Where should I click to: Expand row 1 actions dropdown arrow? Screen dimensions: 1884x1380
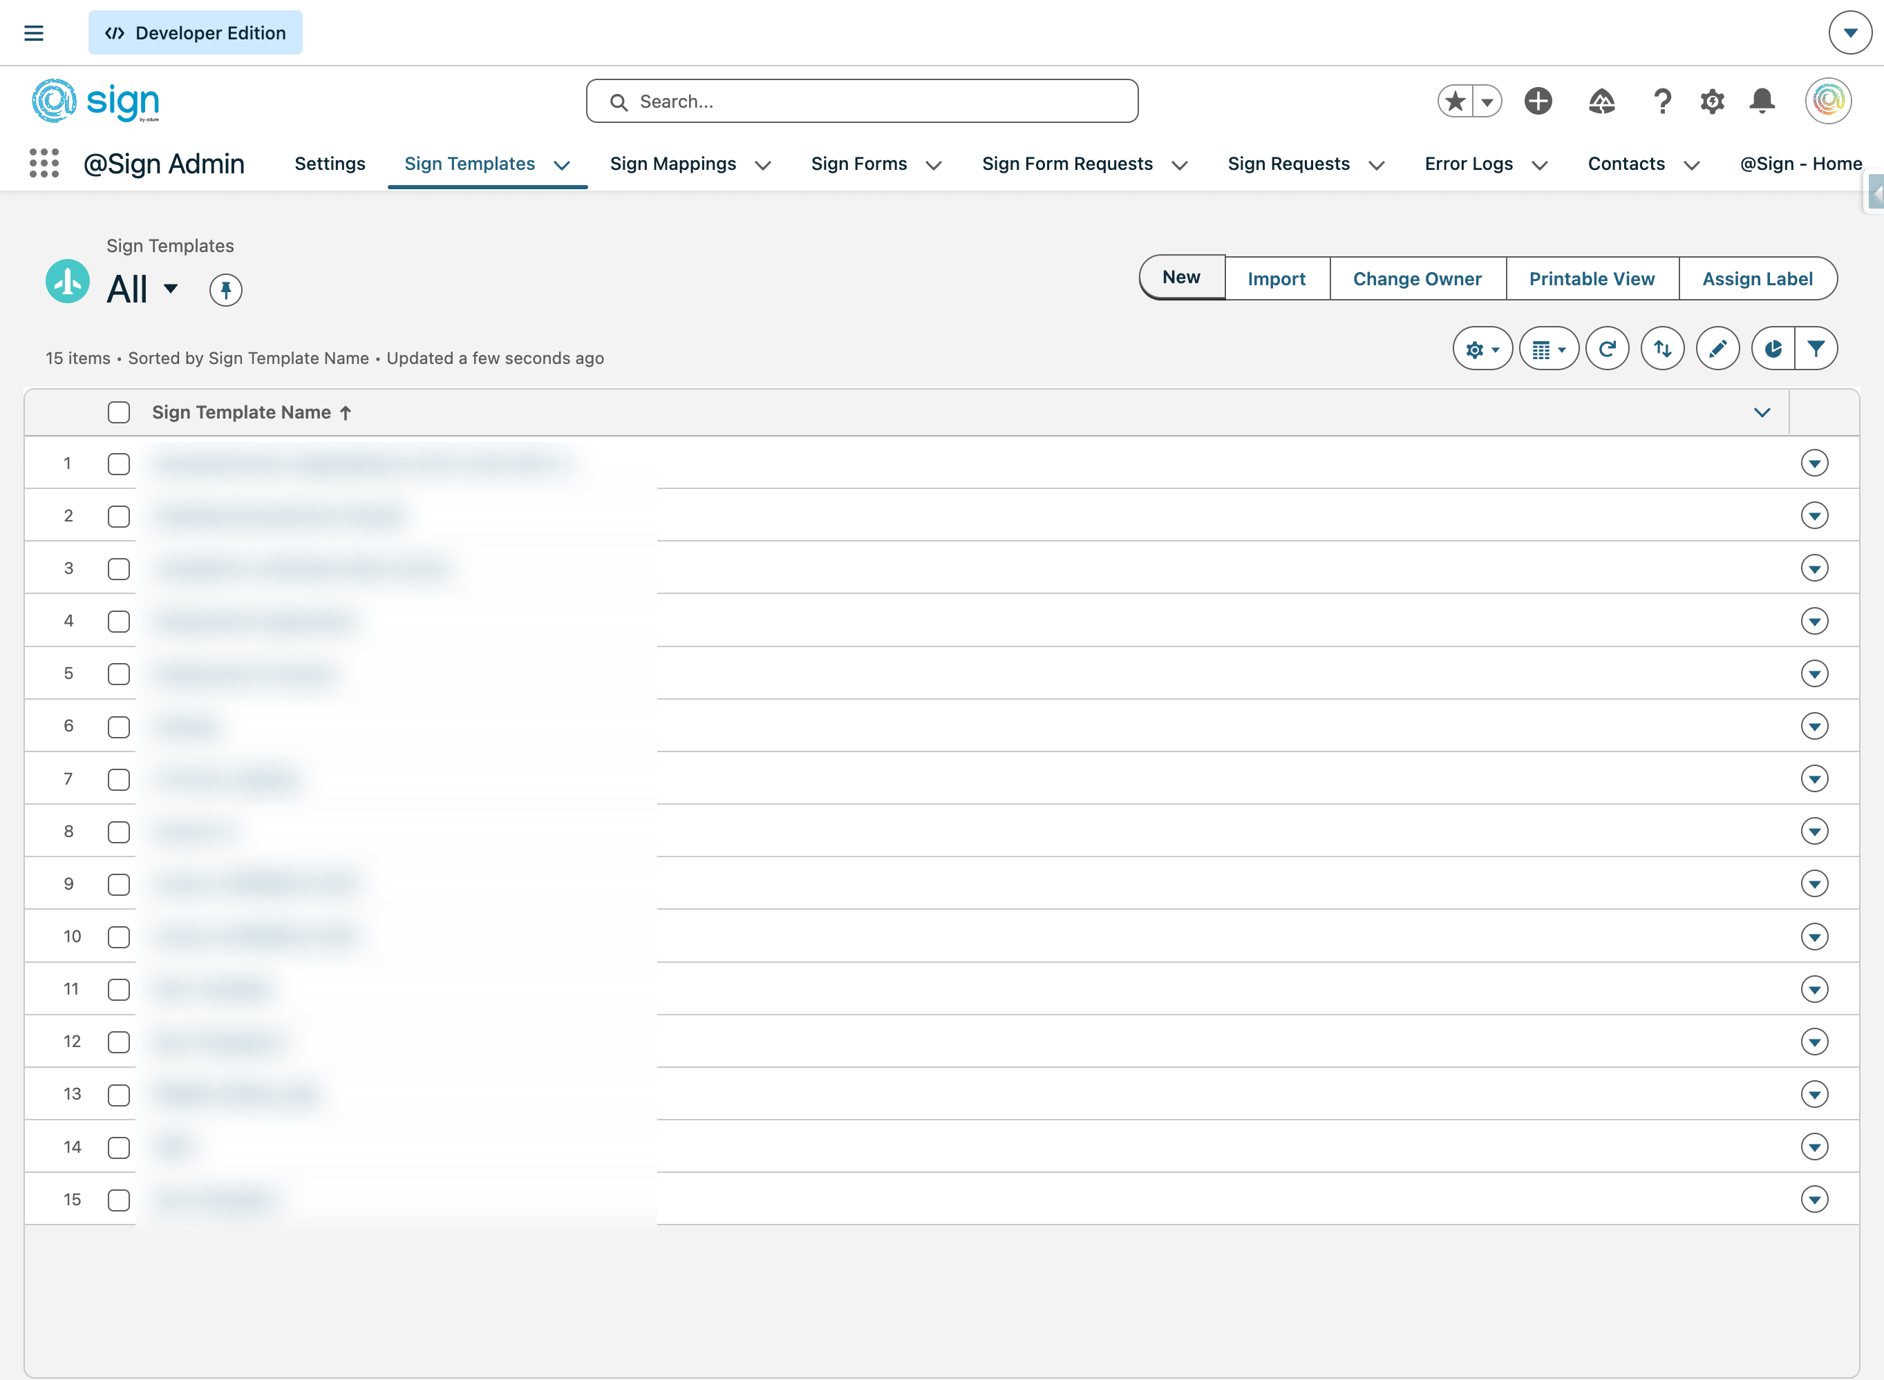point(1814,463)
